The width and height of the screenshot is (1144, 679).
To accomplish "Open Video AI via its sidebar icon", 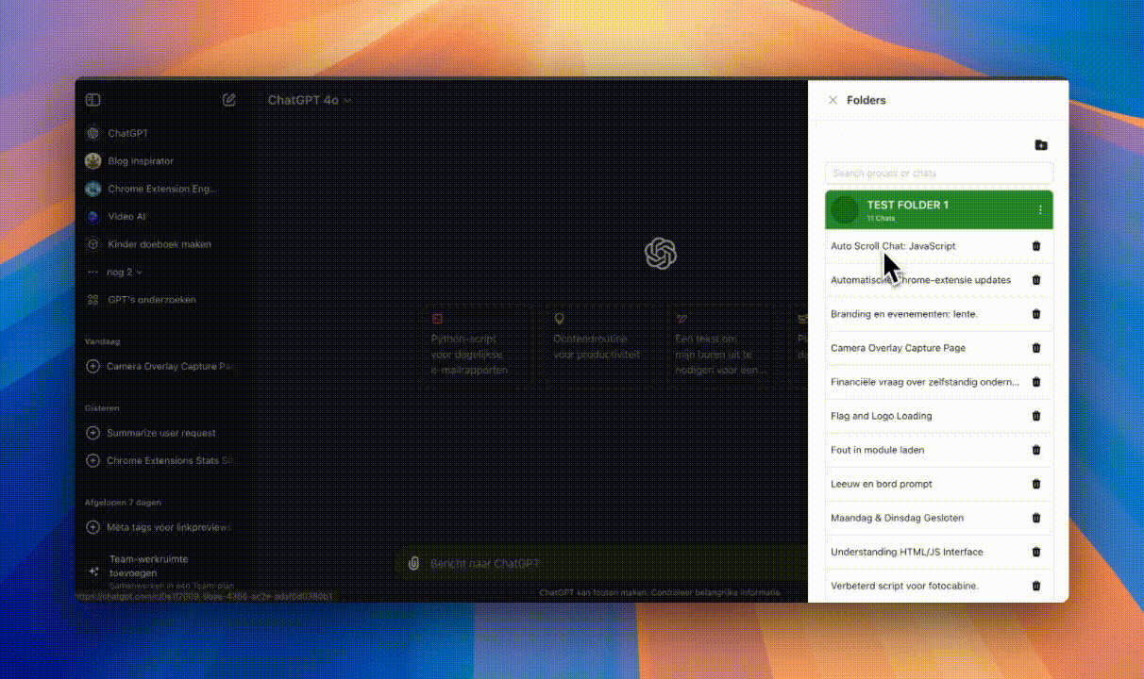I will [93, 216].
